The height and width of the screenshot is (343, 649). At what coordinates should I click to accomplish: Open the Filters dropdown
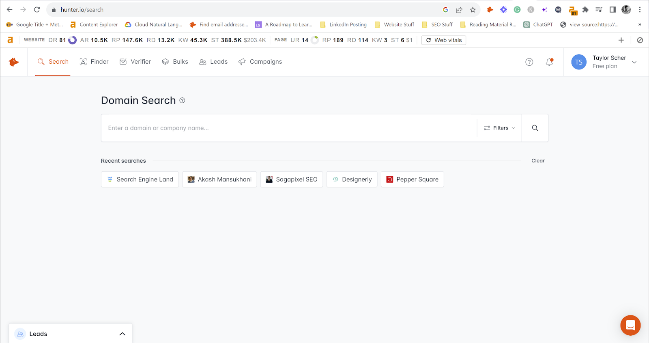coord(499,128)
